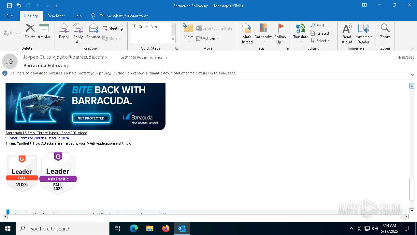Click the Get Protected button in the banner

(x=91, y=118)
